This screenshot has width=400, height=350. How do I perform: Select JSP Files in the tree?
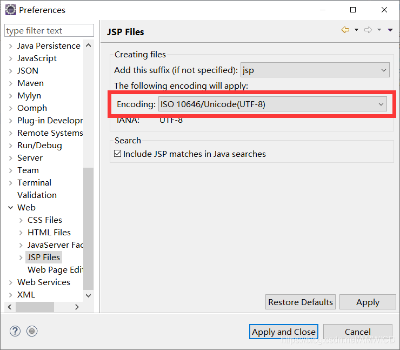(44, 257)
